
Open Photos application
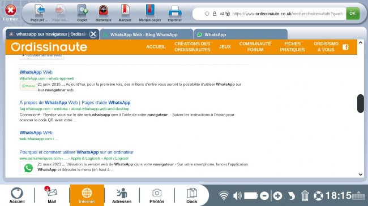[157, 195]
